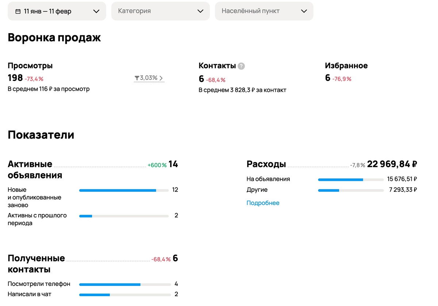Viewport: 438px width, 306px height.
Task: Click the -76,9% favorites change
Action: [342, 79]
